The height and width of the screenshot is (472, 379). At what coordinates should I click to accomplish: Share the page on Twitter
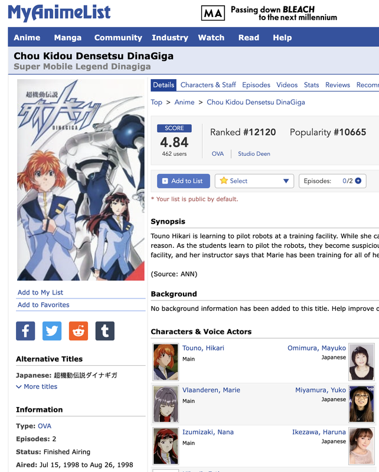pos(52,331)
